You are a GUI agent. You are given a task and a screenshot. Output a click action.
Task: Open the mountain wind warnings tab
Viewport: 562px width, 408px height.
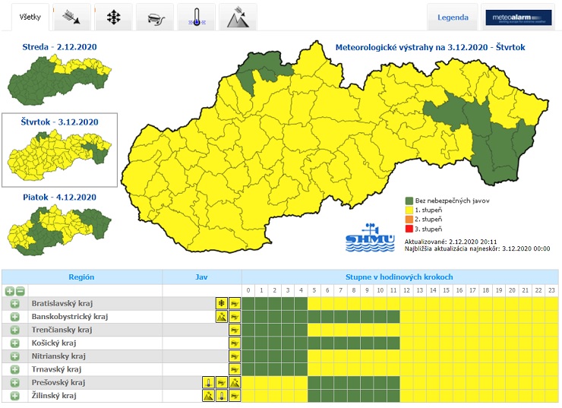(x=237, y=17)
